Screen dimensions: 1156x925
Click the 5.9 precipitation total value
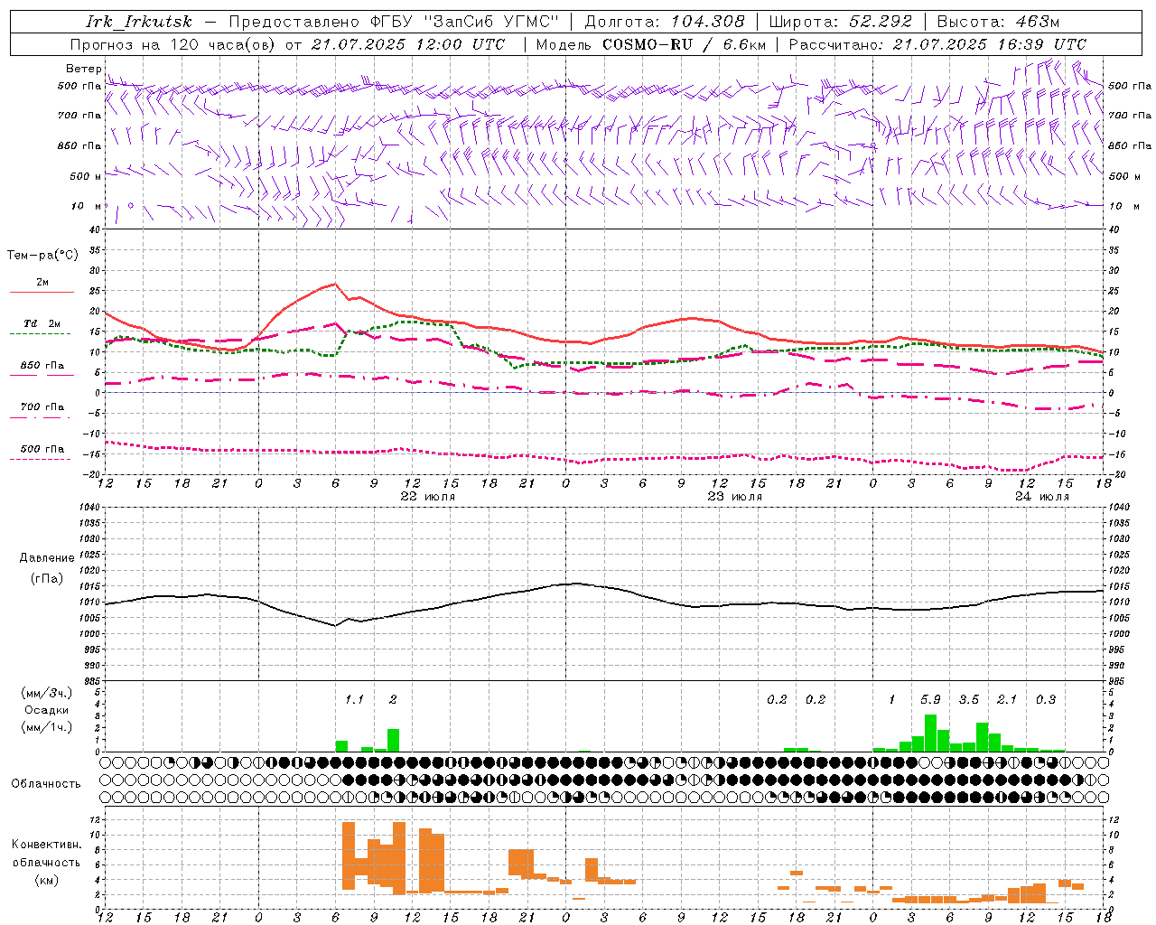930,699
